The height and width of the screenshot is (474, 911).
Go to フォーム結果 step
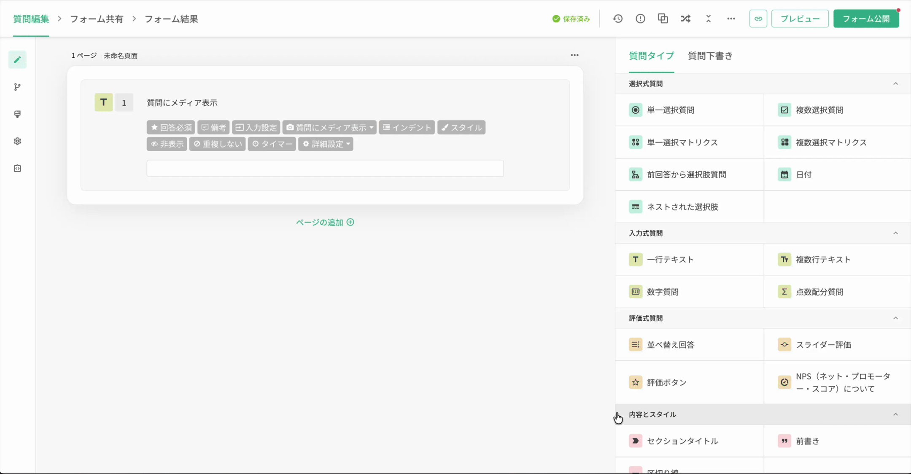(x=171, y=19)
